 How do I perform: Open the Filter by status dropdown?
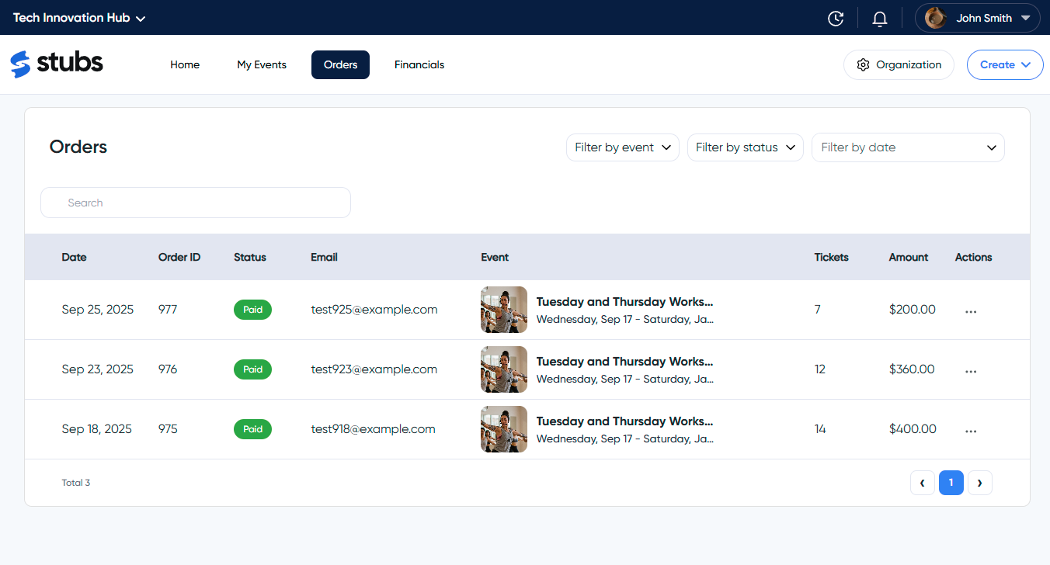[745, 147]
